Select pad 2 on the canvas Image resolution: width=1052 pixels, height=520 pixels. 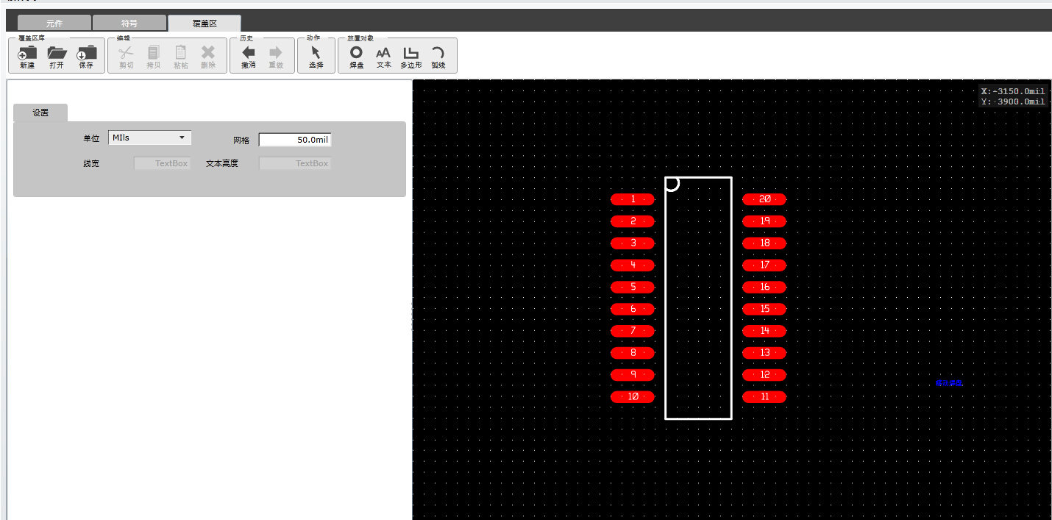pos(633,221)
